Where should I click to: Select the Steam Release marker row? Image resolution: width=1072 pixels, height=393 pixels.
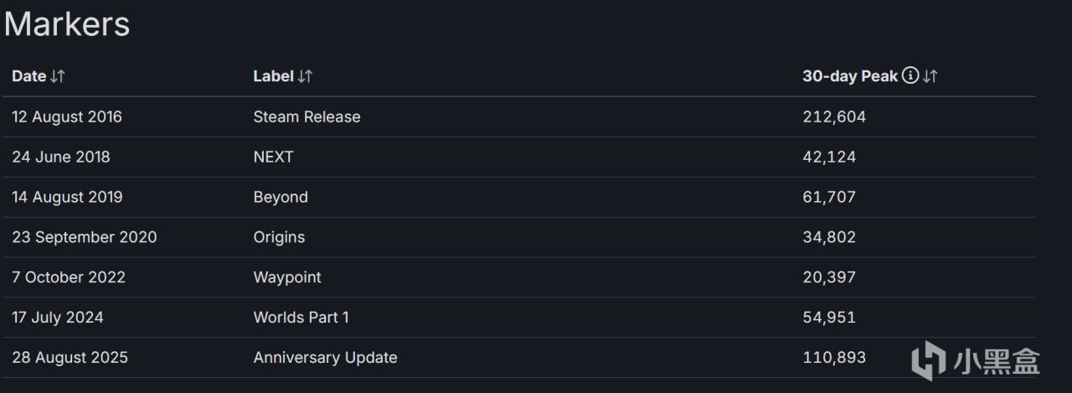307,117
